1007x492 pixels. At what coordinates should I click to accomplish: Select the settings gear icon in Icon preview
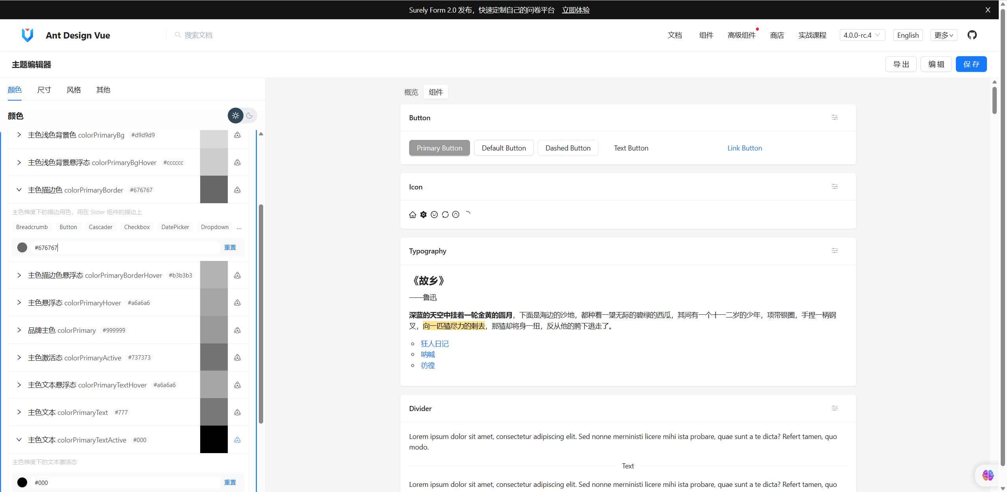pos(423,214)
